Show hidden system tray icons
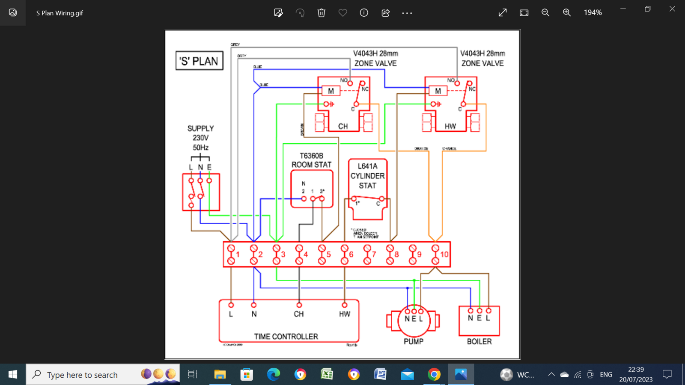This screenshot has height=385, width=685. (551, 375)
